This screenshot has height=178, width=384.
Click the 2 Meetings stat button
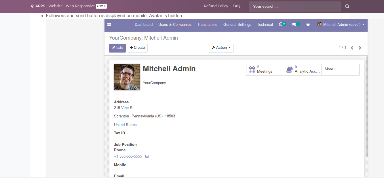[x=265, y=70]
